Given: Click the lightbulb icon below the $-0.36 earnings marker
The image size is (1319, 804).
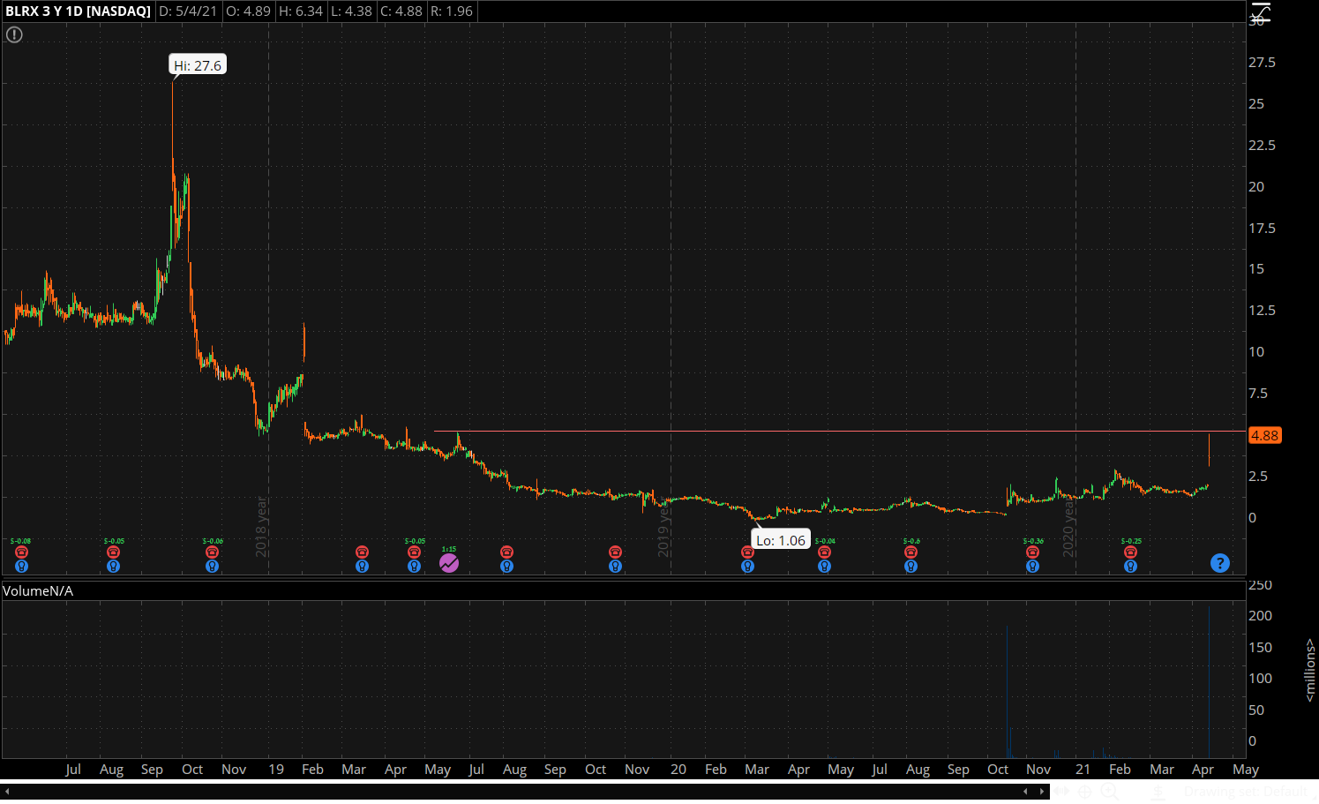Looking at the screenshot, I should [1032, 567].
